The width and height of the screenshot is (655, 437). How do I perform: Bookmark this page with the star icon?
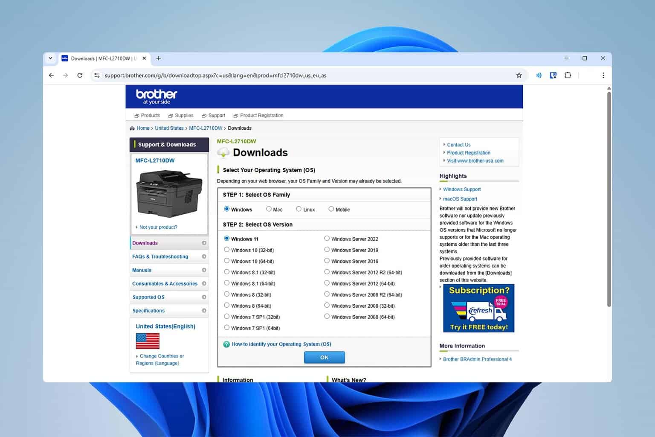coord(519,76)
